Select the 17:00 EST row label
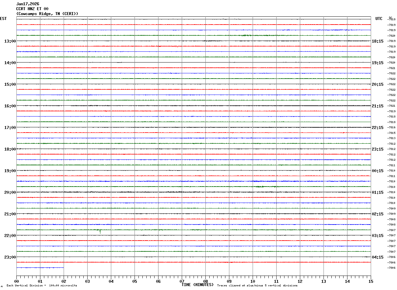The width and height of the screenshot is (397, 290). click(10, 128)
